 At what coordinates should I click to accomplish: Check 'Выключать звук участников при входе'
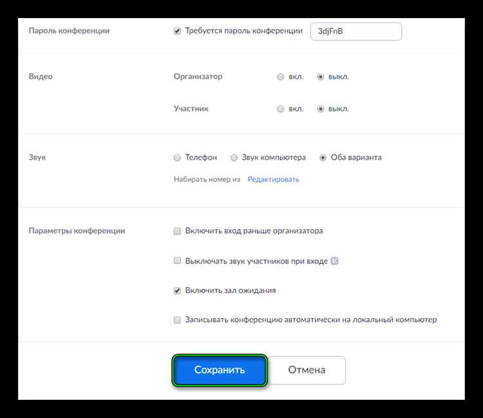tap(177, 261)
